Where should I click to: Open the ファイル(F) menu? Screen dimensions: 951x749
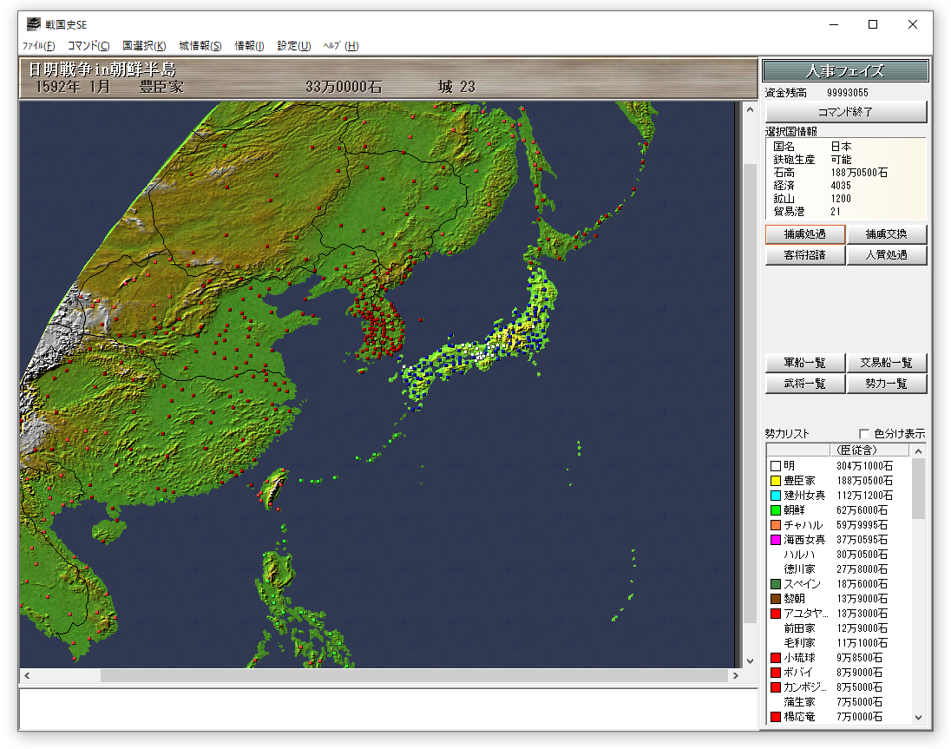[38, 46]
